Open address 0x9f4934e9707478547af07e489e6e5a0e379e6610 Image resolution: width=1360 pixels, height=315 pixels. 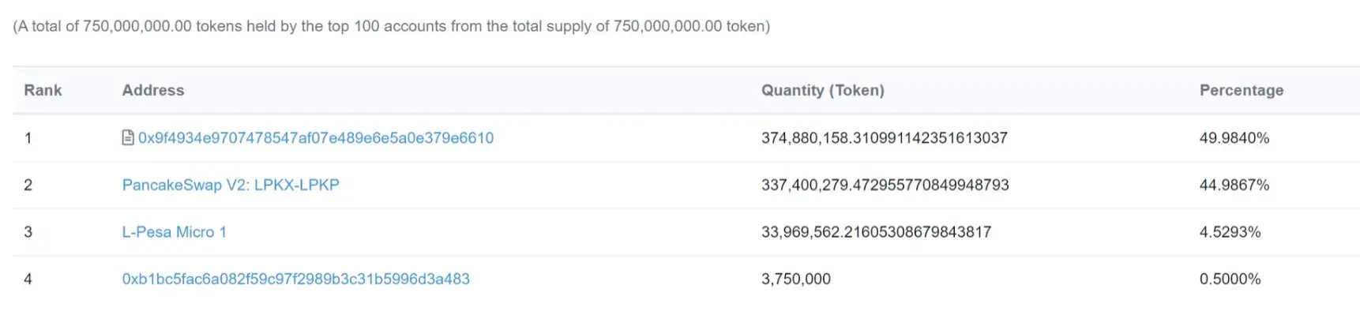pyautogui.click(x=316, y=138)
